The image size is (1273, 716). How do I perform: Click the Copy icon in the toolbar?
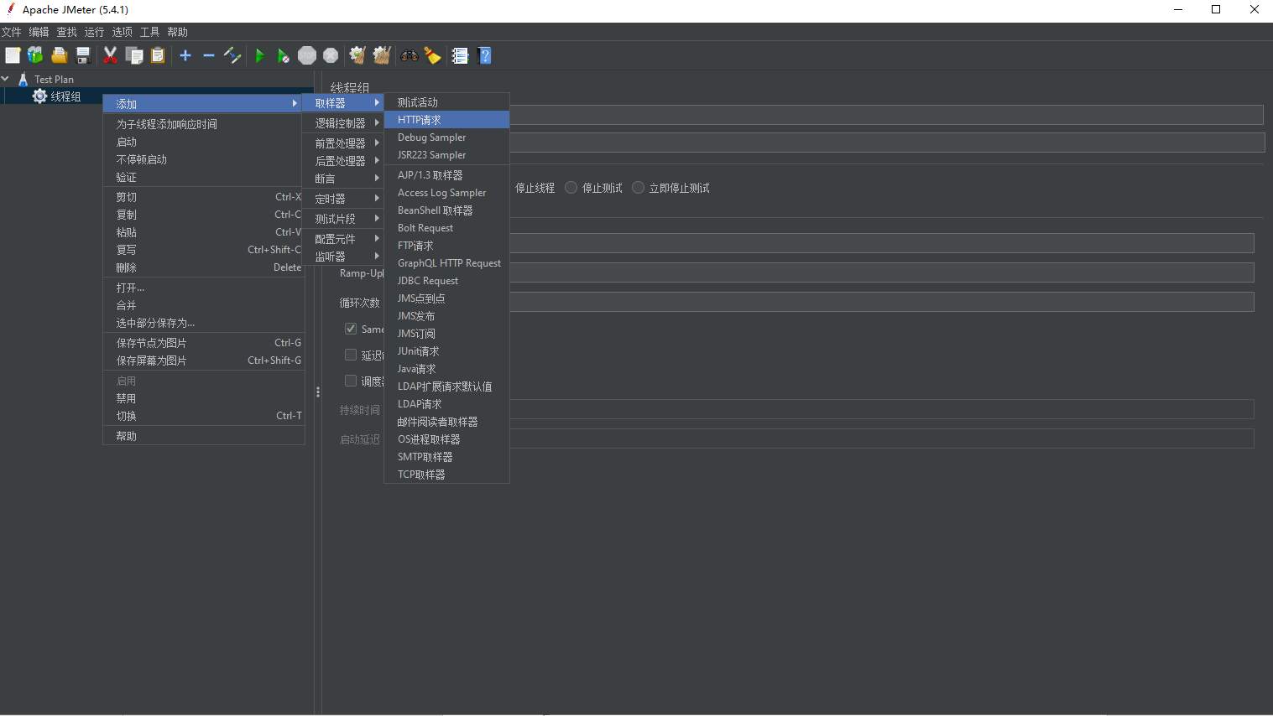point(134,55)
